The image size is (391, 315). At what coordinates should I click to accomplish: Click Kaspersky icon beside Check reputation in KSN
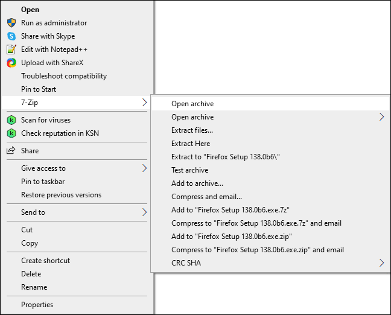click(x=11, y=133)
